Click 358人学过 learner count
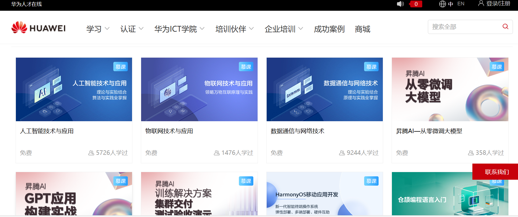 click(x=490, y=153)
